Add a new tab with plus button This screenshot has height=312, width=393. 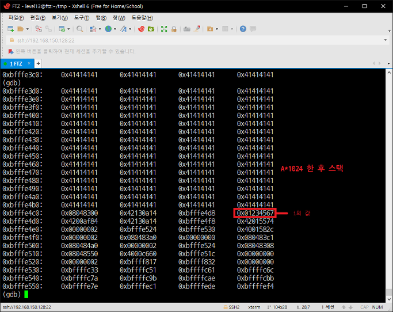pyautogui.click(x=38, y=64)
